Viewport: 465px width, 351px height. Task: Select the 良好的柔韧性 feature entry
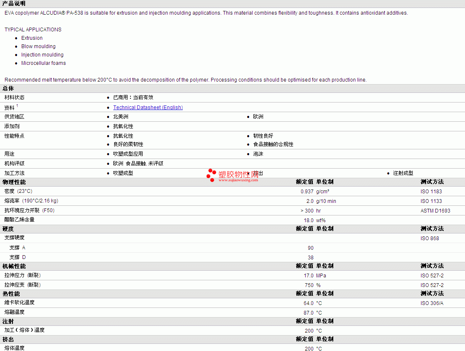pos(128,144)
